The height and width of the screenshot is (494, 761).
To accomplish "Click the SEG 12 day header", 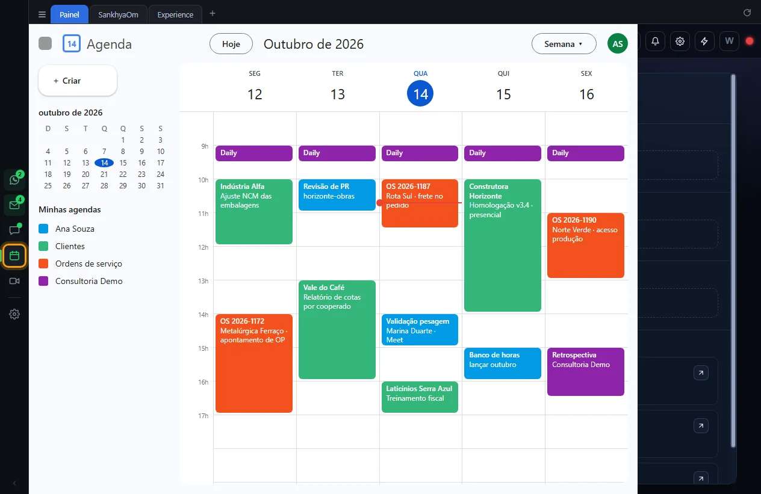I will coord(255,87).
